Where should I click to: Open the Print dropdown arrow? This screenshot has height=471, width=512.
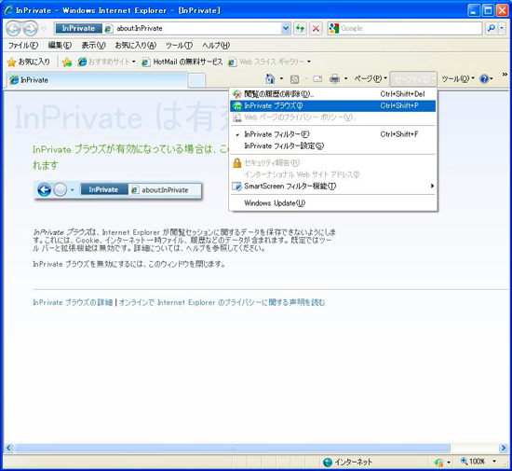pos(345,79)
